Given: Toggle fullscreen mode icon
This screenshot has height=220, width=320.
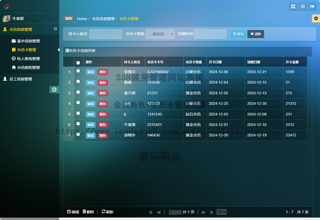Looking at the screenshot, I should tap(293, 6).
